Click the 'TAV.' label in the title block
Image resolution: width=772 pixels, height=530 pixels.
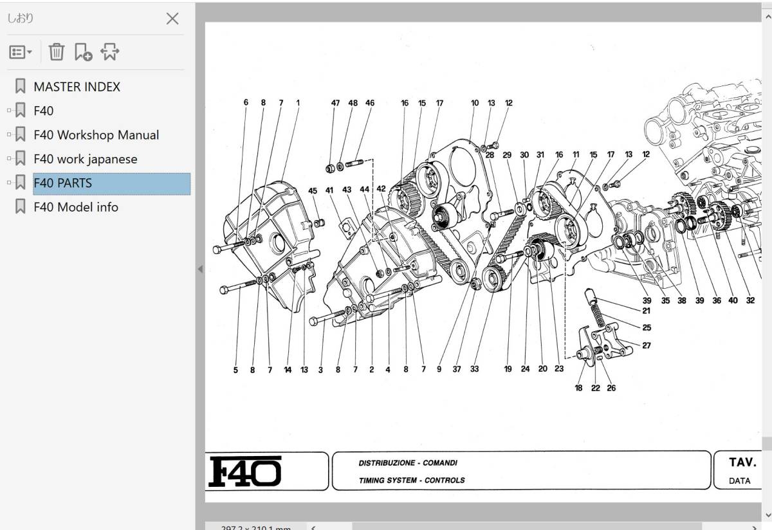point(742,462)
